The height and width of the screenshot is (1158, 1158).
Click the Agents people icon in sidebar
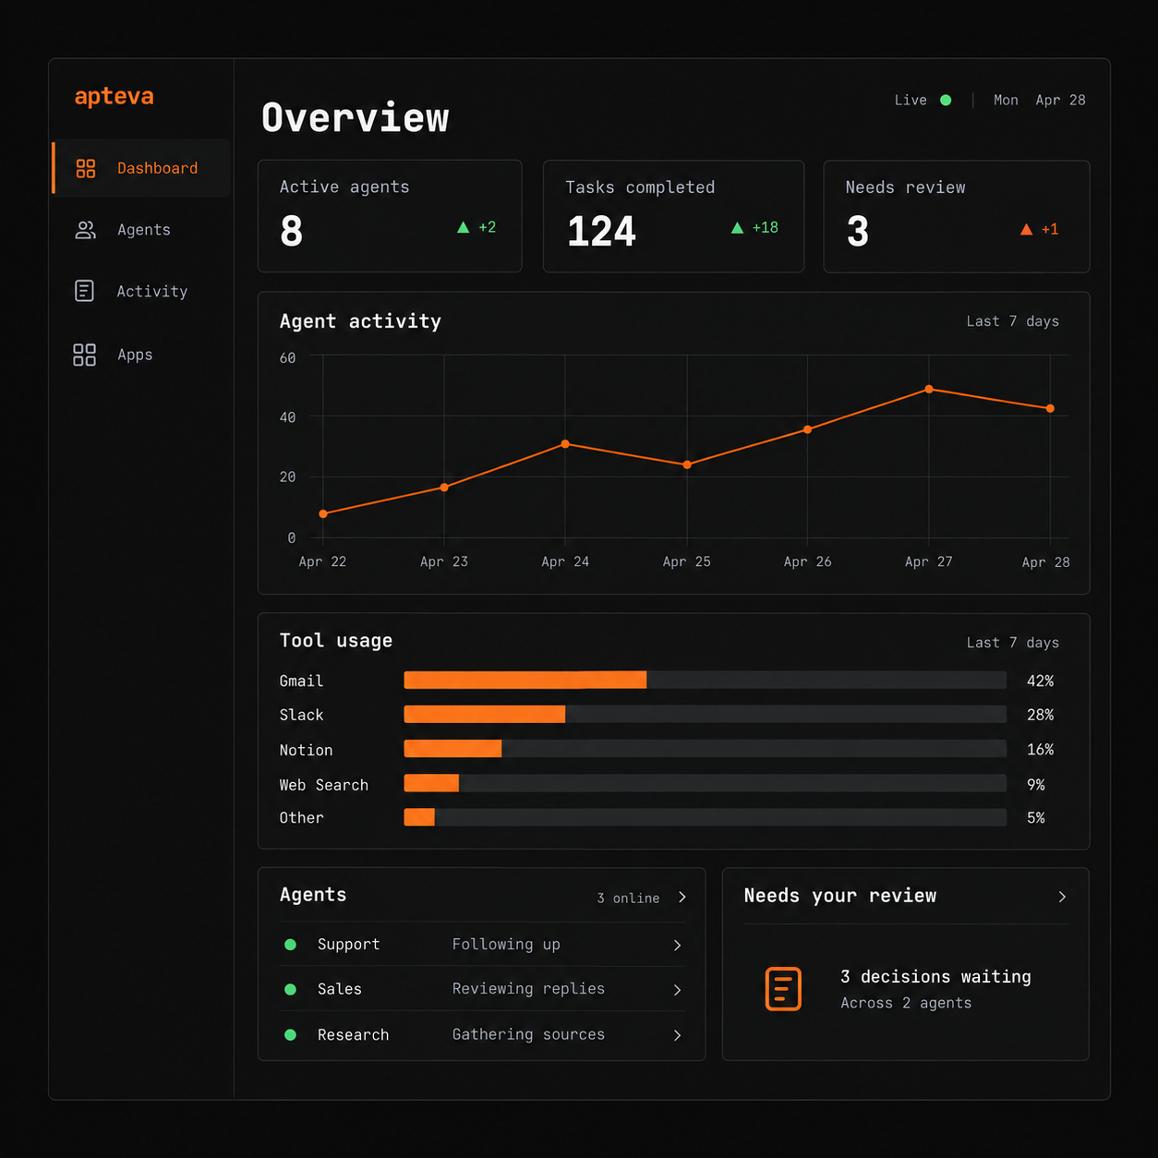(85, 230)
